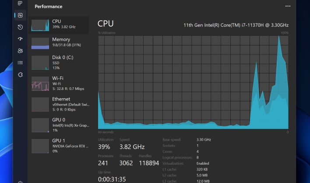Select the CPU performance item
This screenshot has height=183, width=310.
[x=59, y=25]
